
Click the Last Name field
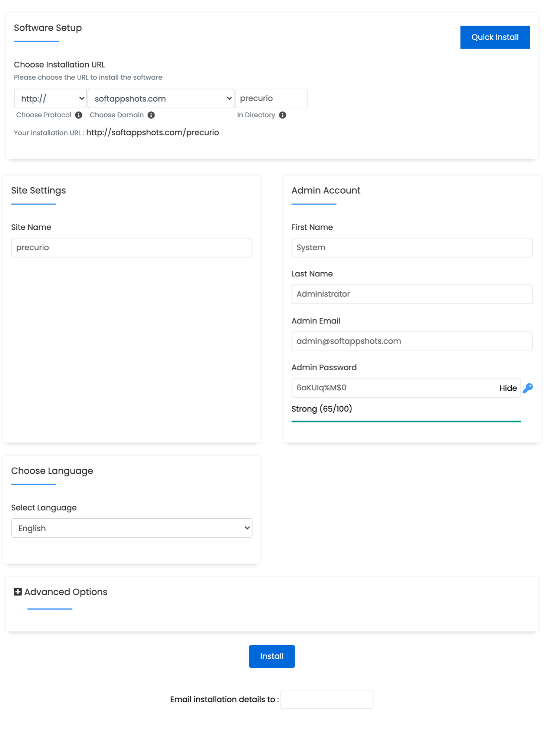pos(412,294)
